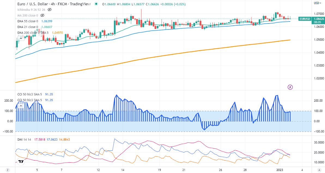Click the 1.03000 price axis label
The image size is (325, 173).
(x=319, y=65)
